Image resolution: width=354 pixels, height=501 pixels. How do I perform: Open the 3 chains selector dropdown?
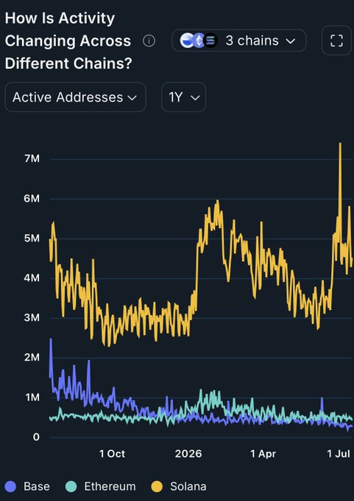239,41
